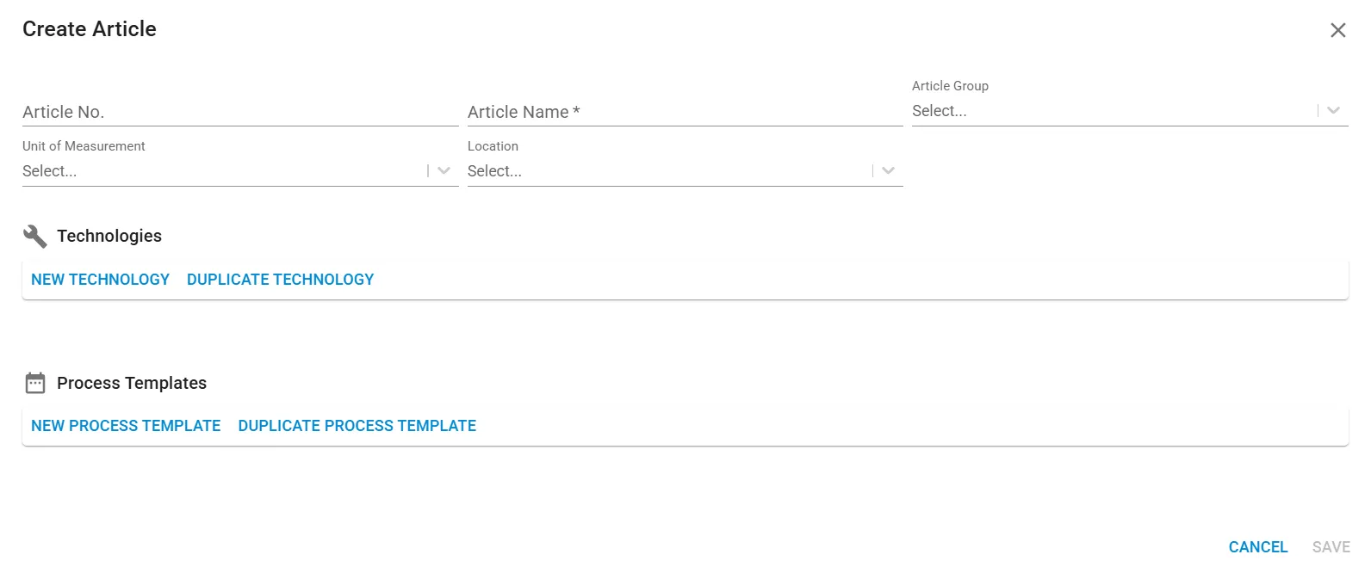The width and height of the screenshot is (1371, 573).
Task: Cancel the article creation
Action: 1258,547
